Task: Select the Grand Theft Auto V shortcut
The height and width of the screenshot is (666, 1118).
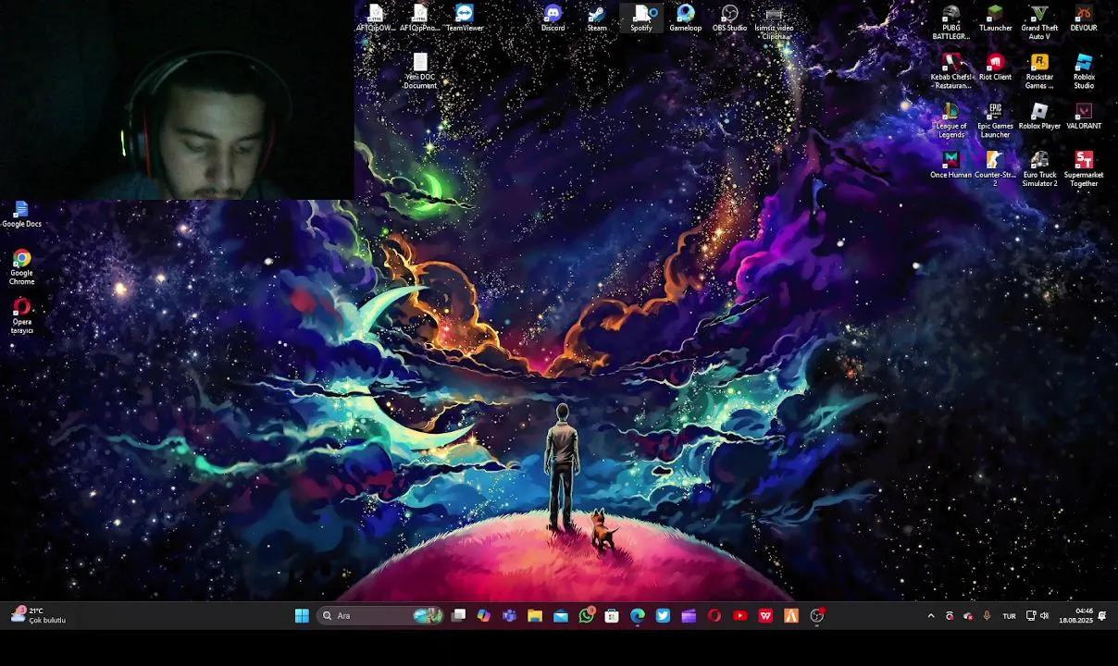Action: pyautogui.click(x=1039, y=22)
